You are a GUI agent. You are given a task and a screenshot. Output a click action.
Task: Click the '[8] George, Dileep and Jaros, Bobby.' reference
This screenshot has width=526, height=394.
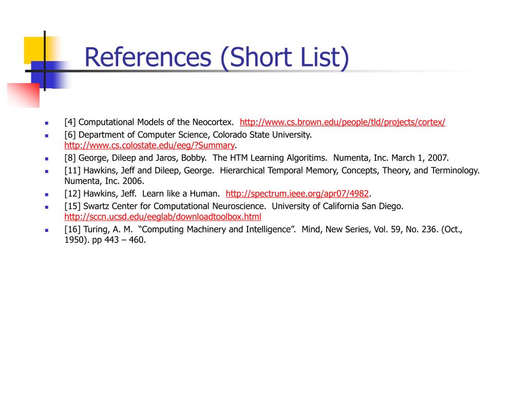tap(257, 158)
